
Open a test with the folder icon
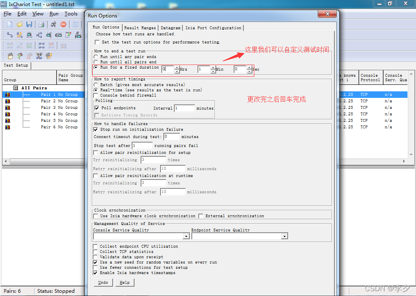19,24
